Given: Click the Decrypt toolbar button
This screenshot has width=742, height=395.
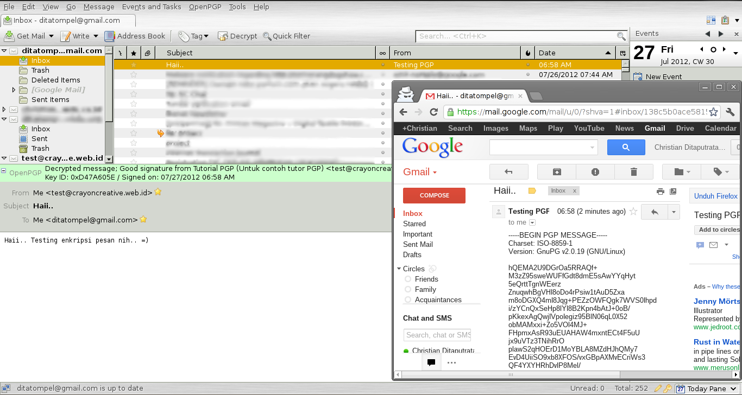Looking at the screenshot, I should coord(237,36).
